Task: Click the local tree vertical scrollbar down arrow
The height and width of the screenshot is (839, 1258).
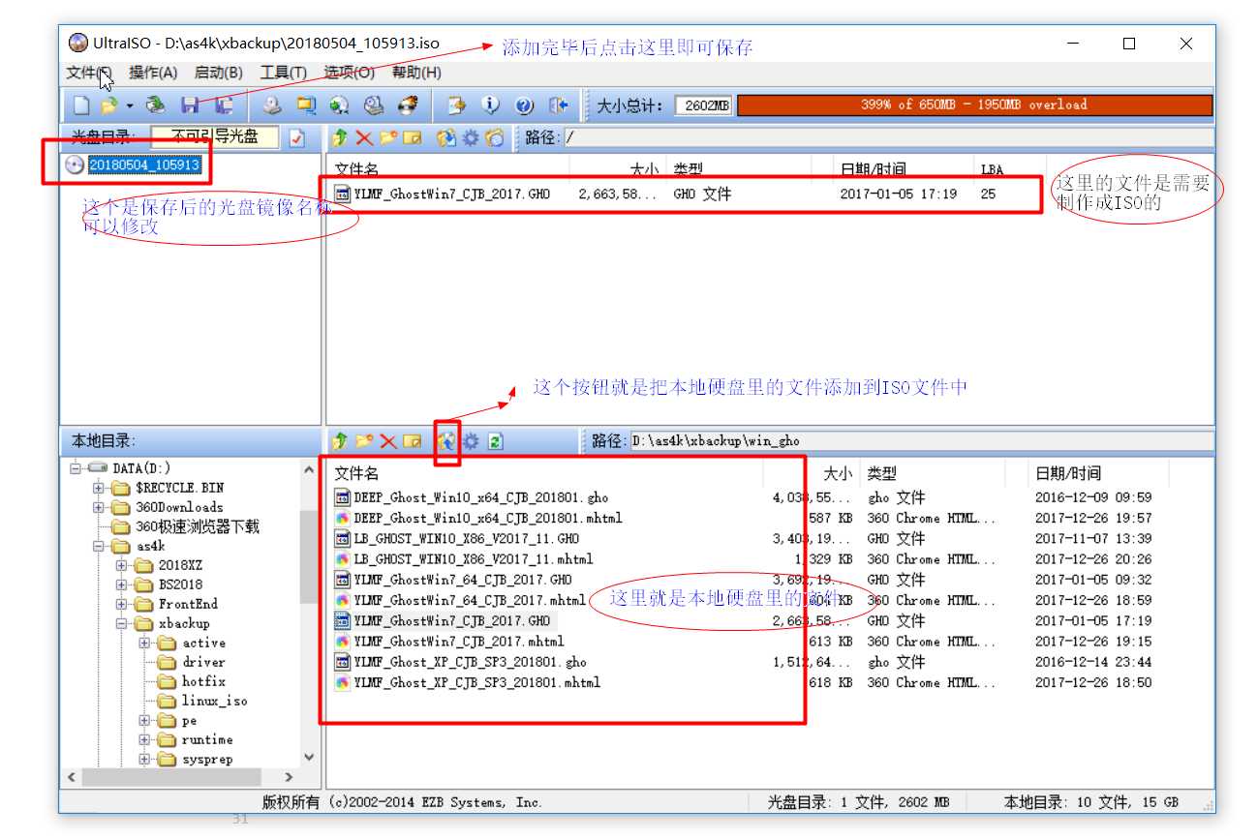Action: point(310,757)
